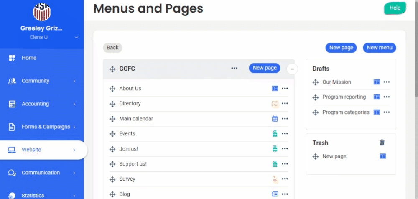Click the organization logo in the sidebar
Viewport: 418px width, 199px height.
pyautogui.click(x=42, y=12)
